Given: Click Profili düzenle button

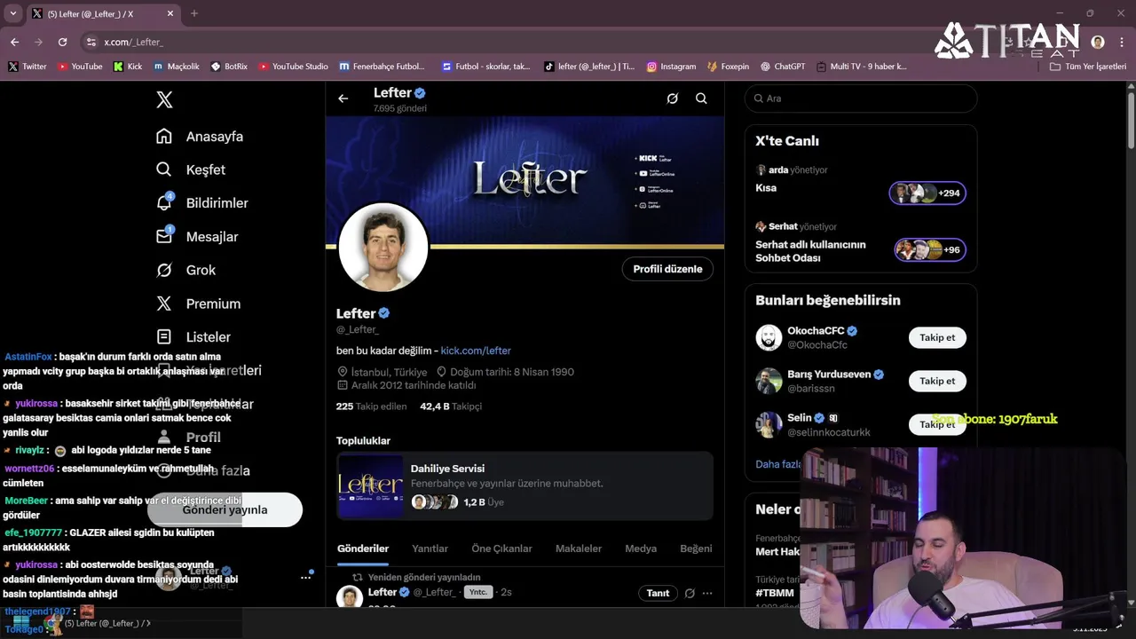Looking at the screenshot, I should tap(667, 269).
